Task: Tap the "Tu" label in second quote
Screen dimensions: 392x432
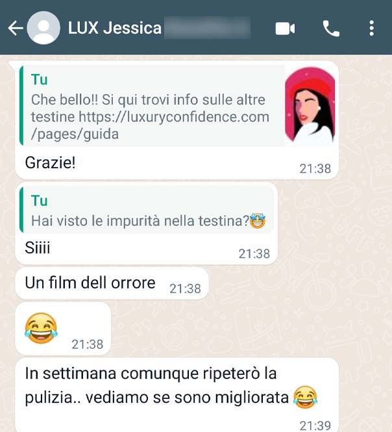Action: click(x=40, y=201)
